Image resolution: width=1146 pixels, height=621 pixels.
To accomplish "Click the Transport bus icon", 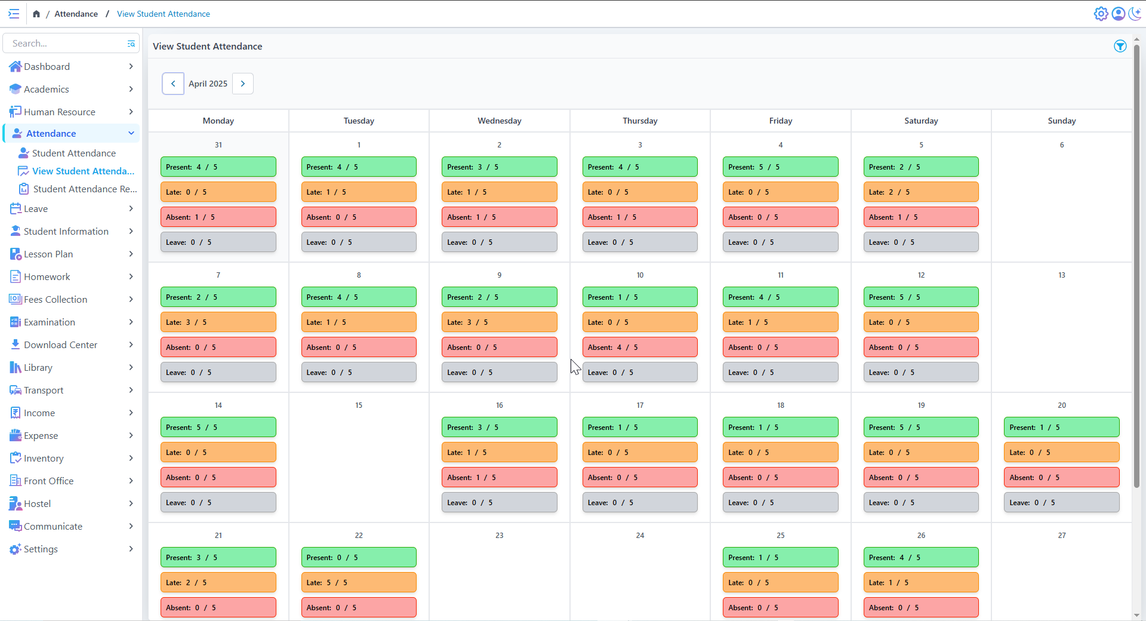I will tap(15, 390).
